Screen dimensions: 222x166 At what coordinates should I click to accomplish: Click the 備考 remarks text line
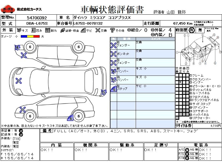125,131
